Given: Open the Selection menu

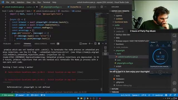Looking at the screenshot, I should tap(20, 2).
